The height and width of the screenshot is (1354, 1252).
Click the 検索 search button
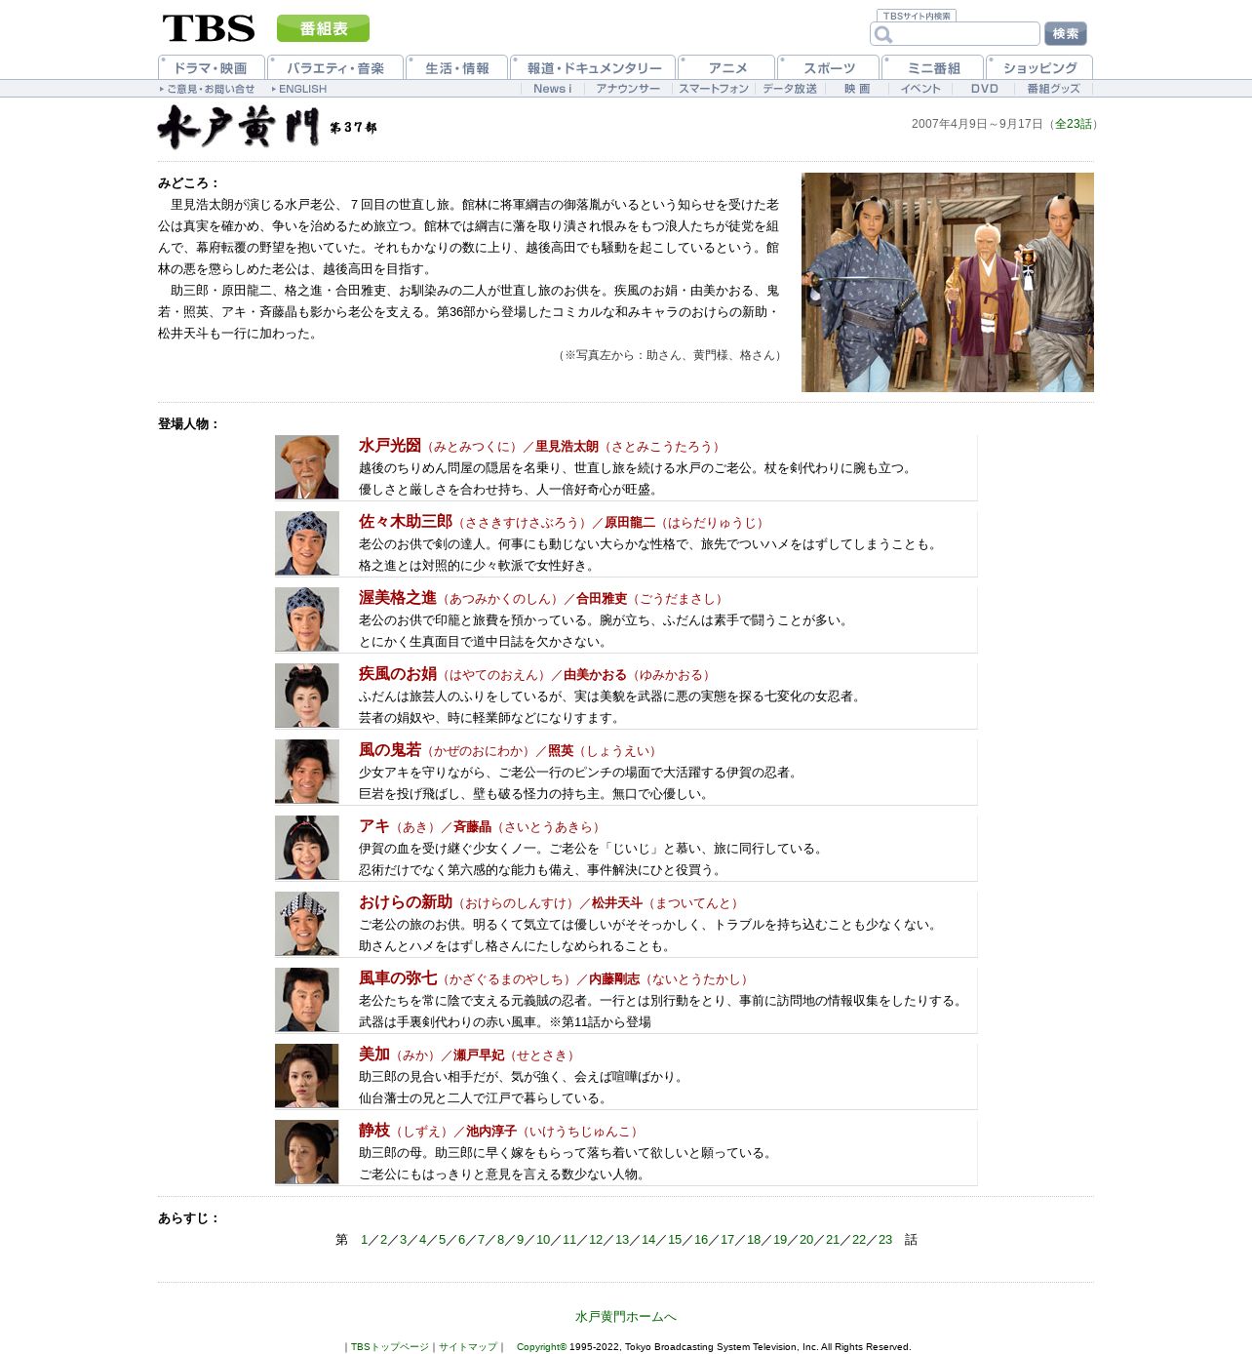(x=1066, y=34)
